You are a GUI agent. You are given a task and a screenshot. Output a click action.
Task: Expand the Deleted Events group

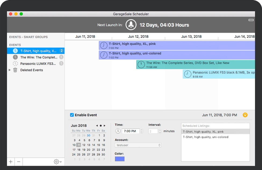click(x=10, y=70)
